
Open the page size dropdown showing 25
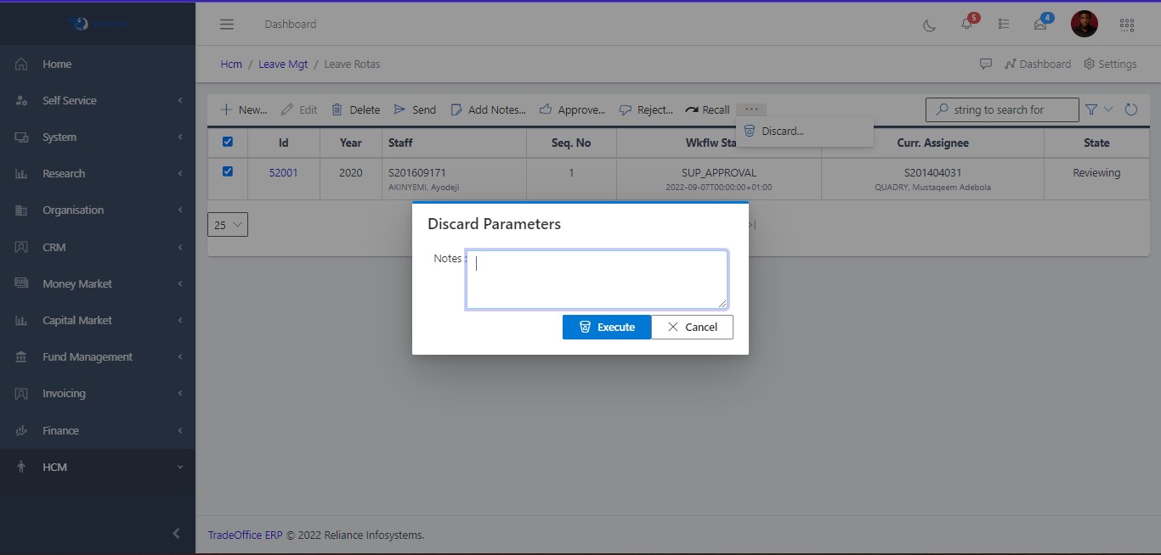tap(228, 225)
